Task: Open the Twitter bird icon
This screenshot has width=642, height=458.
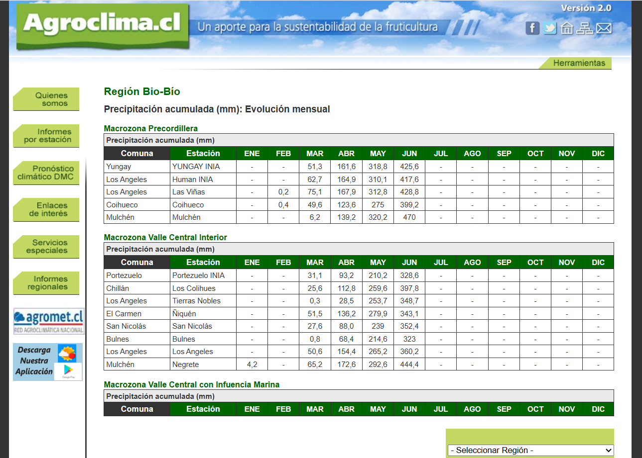Action: point(550,28)
